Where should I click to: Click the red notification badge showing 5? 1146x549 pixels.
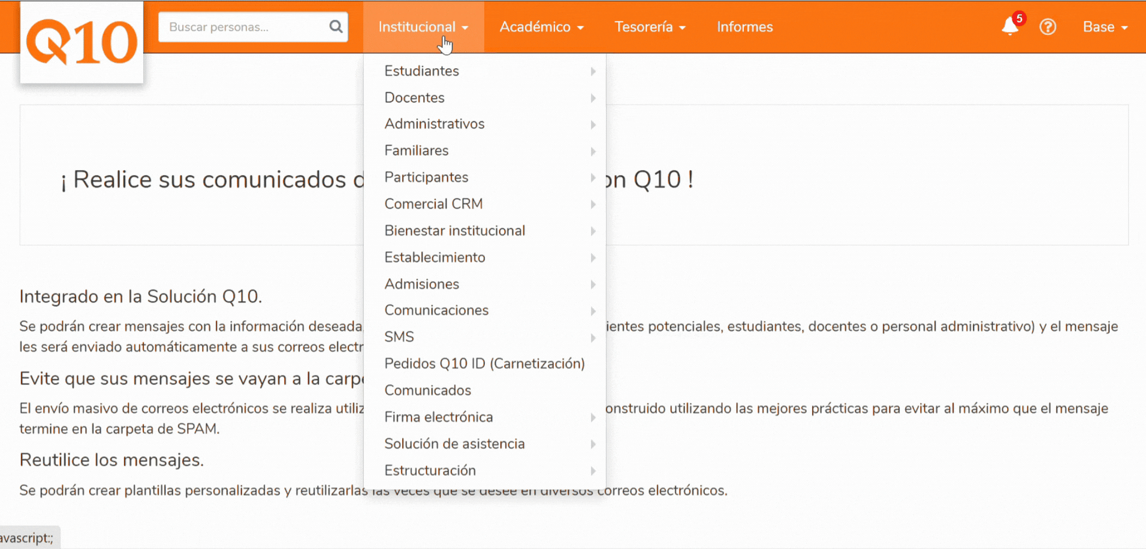pyautogui.click(x=1019, y=19)
